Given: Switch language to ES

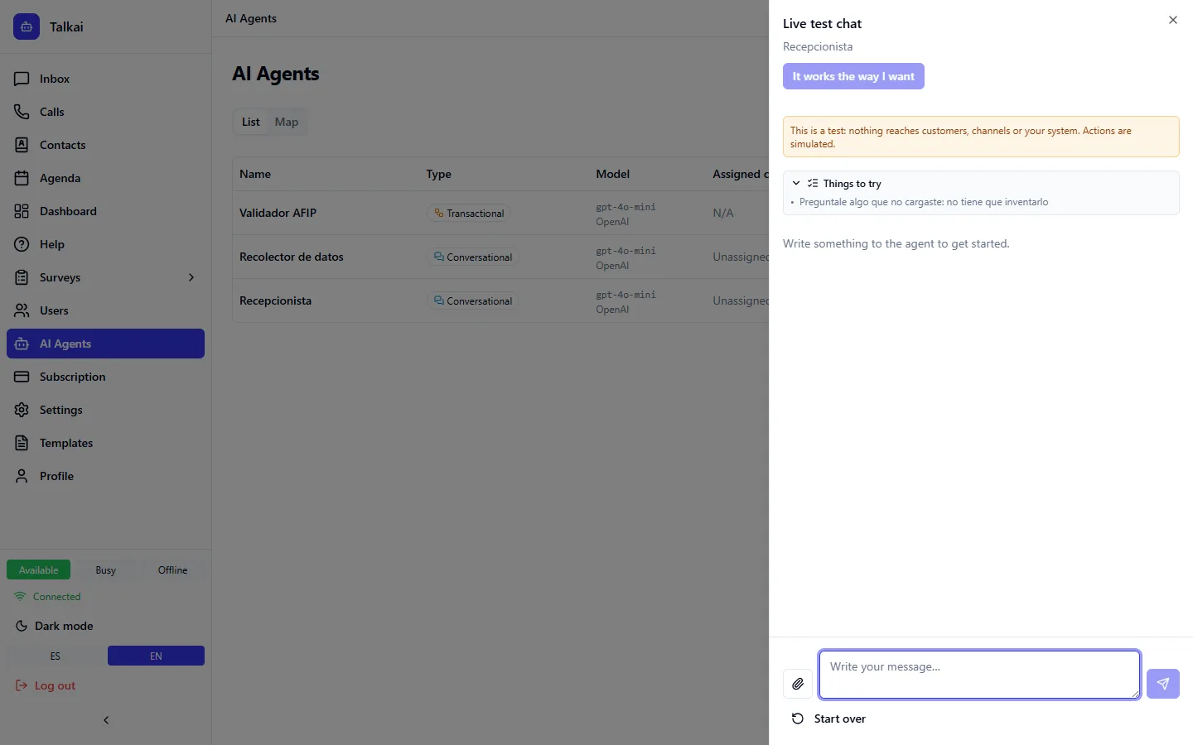Looking at the screenshot, I should click(56, 656).
